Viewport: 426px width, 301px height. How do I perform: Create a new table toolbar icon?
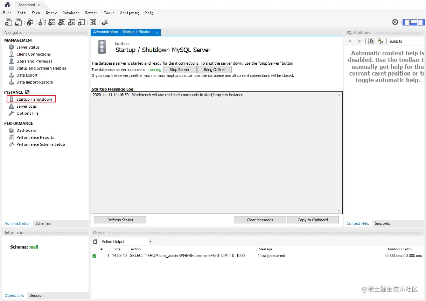(52, 22)
